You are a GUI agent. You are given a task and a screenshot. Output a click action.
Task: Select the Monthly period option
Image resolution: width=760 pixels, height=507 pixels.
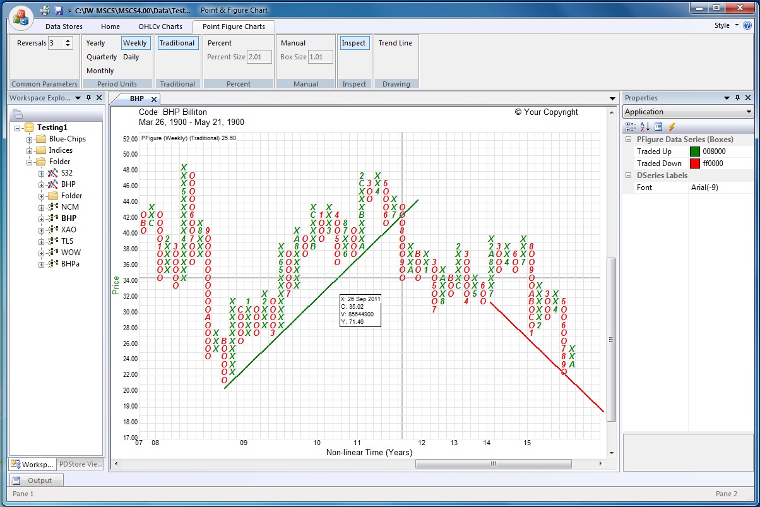pos(100,71)
